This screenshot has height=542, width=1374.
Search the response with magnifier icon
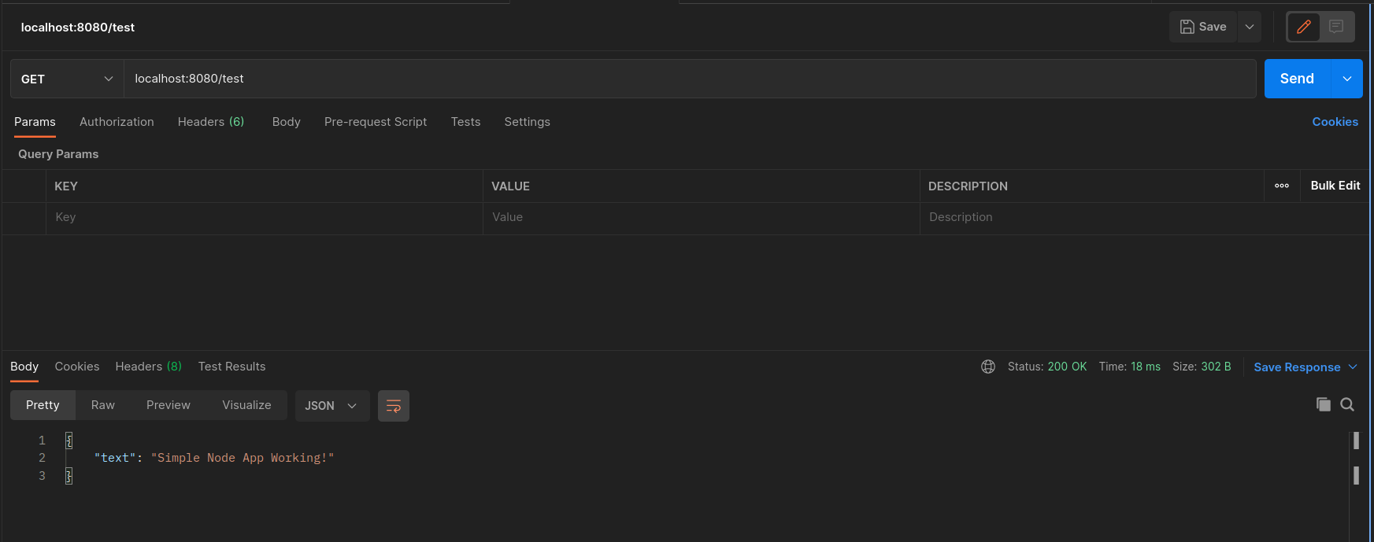pyautogui.click(x=1347, y=404)
